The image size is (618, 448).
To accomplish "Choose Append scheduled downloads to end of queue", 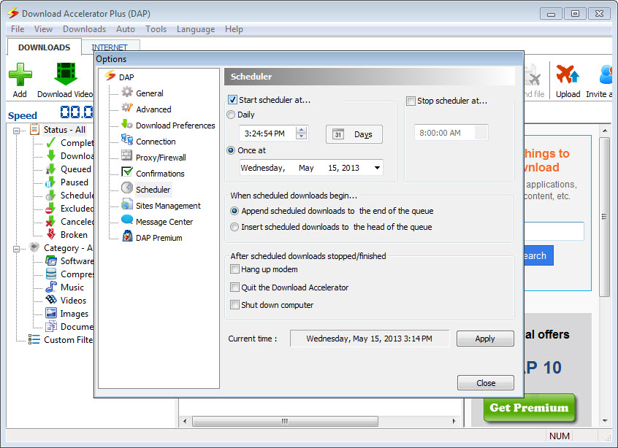I will point(234,211).
